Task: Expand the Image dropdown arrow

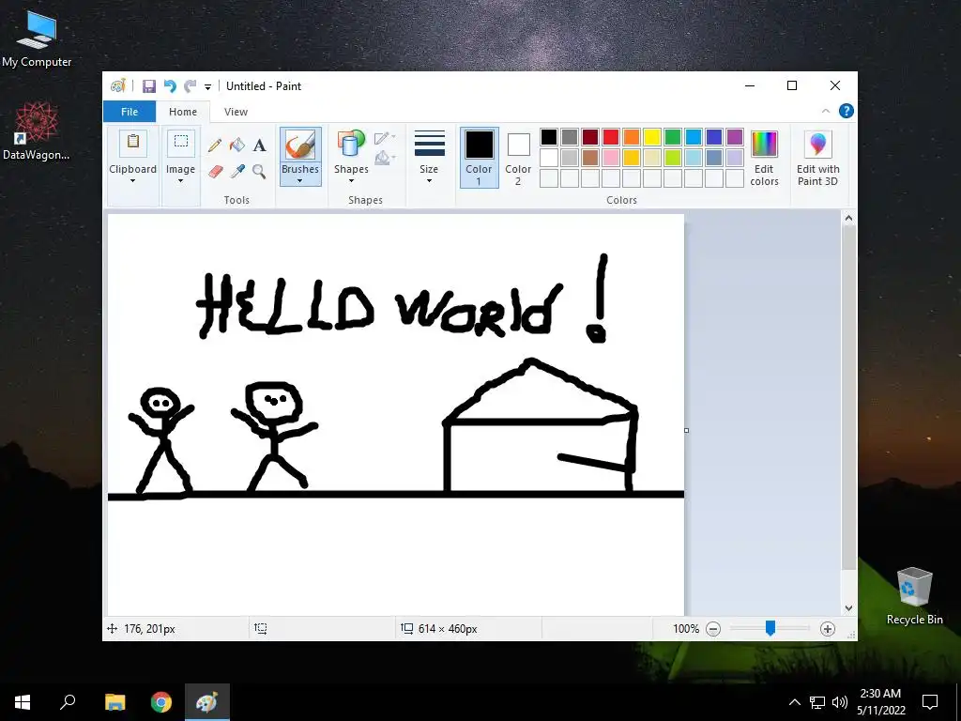Action: [181, 181]
